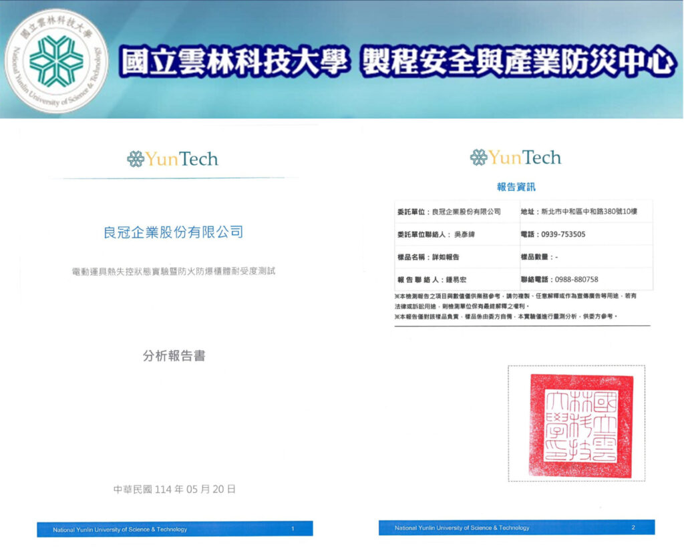Click the date 中華民國 114 年 05 月 20 日

[174, 489]
